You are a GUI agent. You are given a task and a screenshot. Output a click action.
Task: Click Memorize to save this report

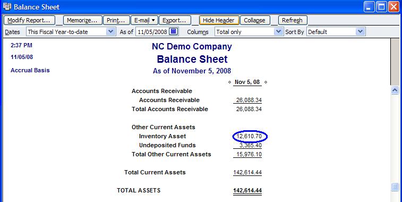pos(82,20)
